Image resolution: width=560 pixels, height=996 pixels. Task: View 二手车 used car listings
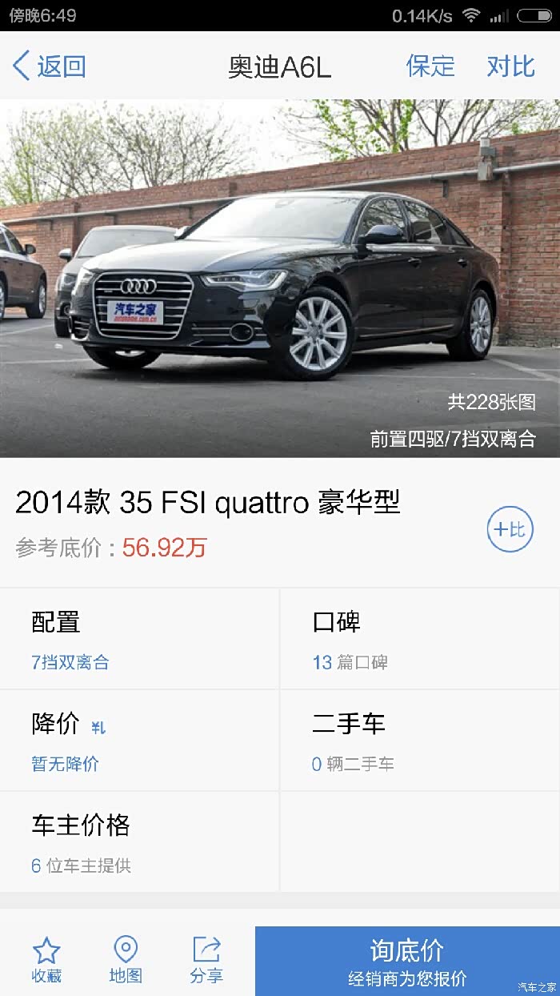420,741
